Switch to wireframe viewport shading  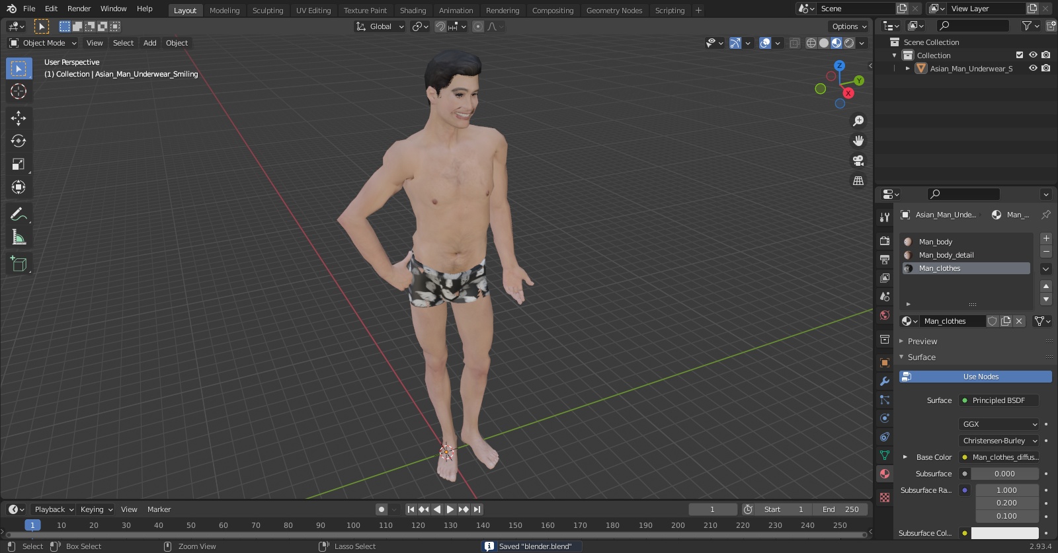pyautogui.click(x=811, y=43)
